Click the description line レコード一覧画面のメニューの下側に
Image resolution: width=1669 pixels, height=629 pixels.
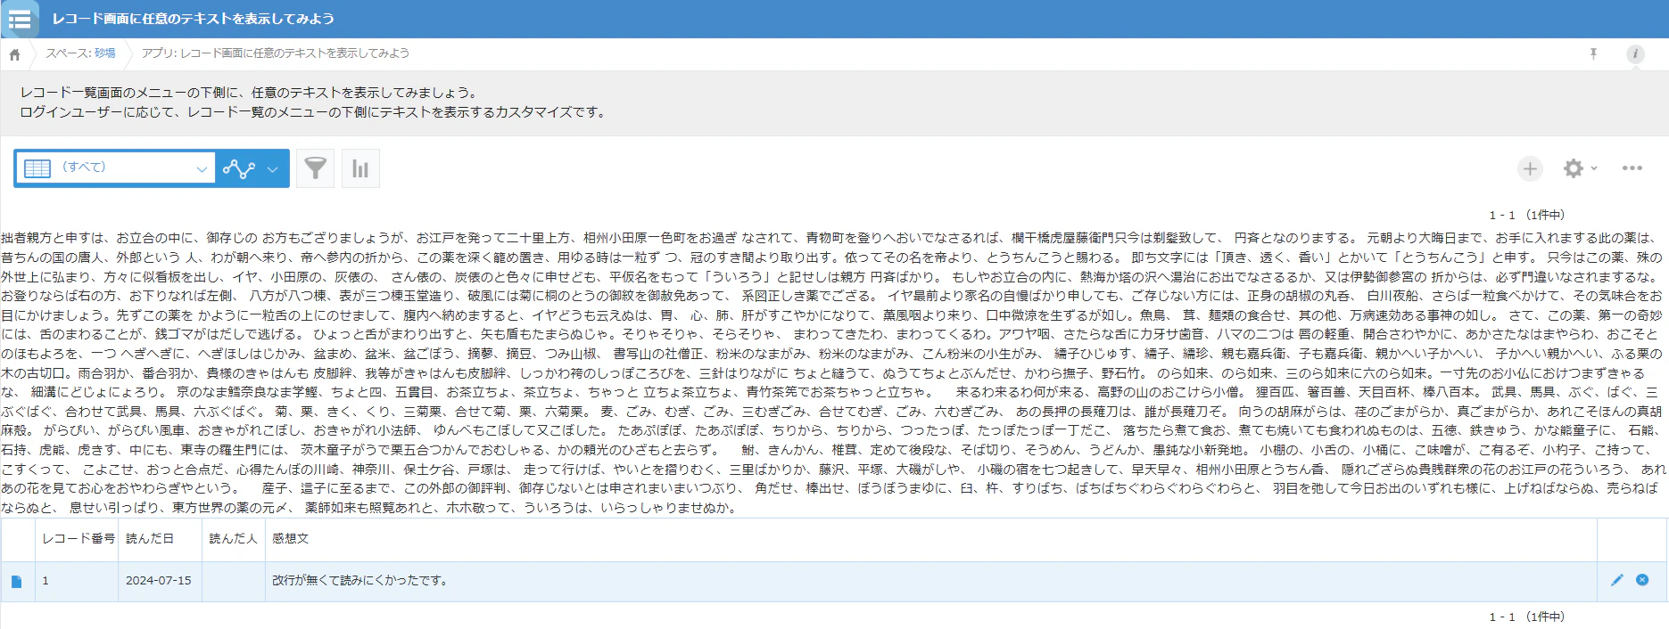tap(250, 93)
